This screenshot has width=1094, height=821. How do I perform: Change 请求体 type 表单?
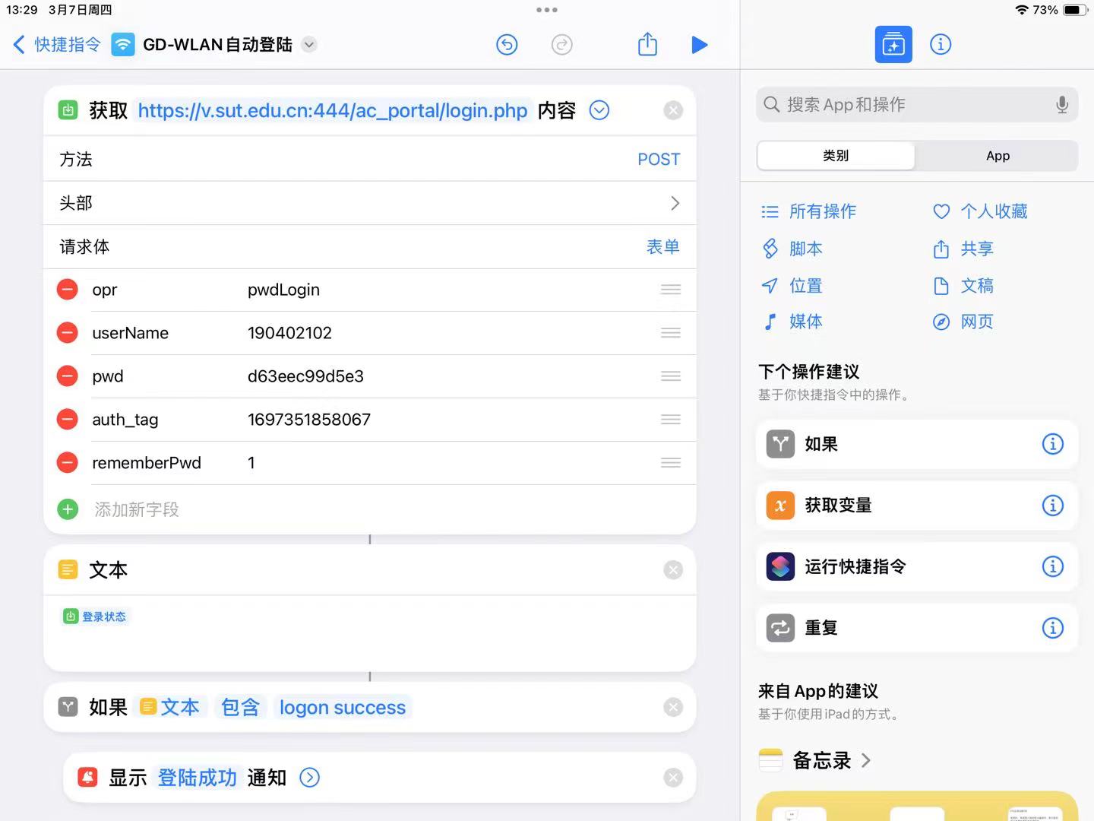pyautogui.click(x=662, y=247)
